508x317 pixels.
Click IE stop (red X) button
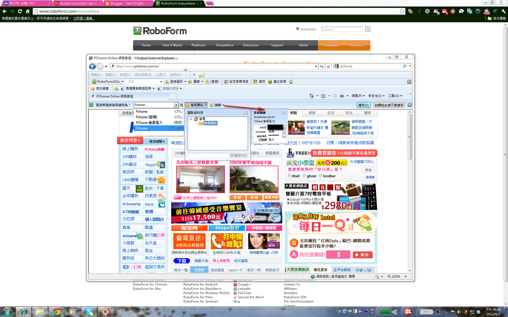tap(328, 66)
